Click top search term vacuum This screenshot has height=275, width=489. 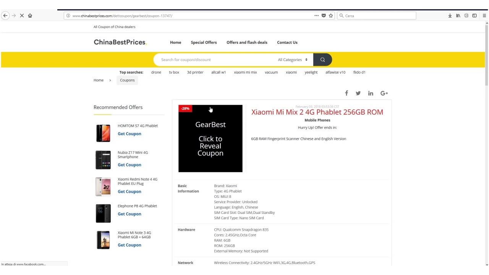tap(271, 72)
